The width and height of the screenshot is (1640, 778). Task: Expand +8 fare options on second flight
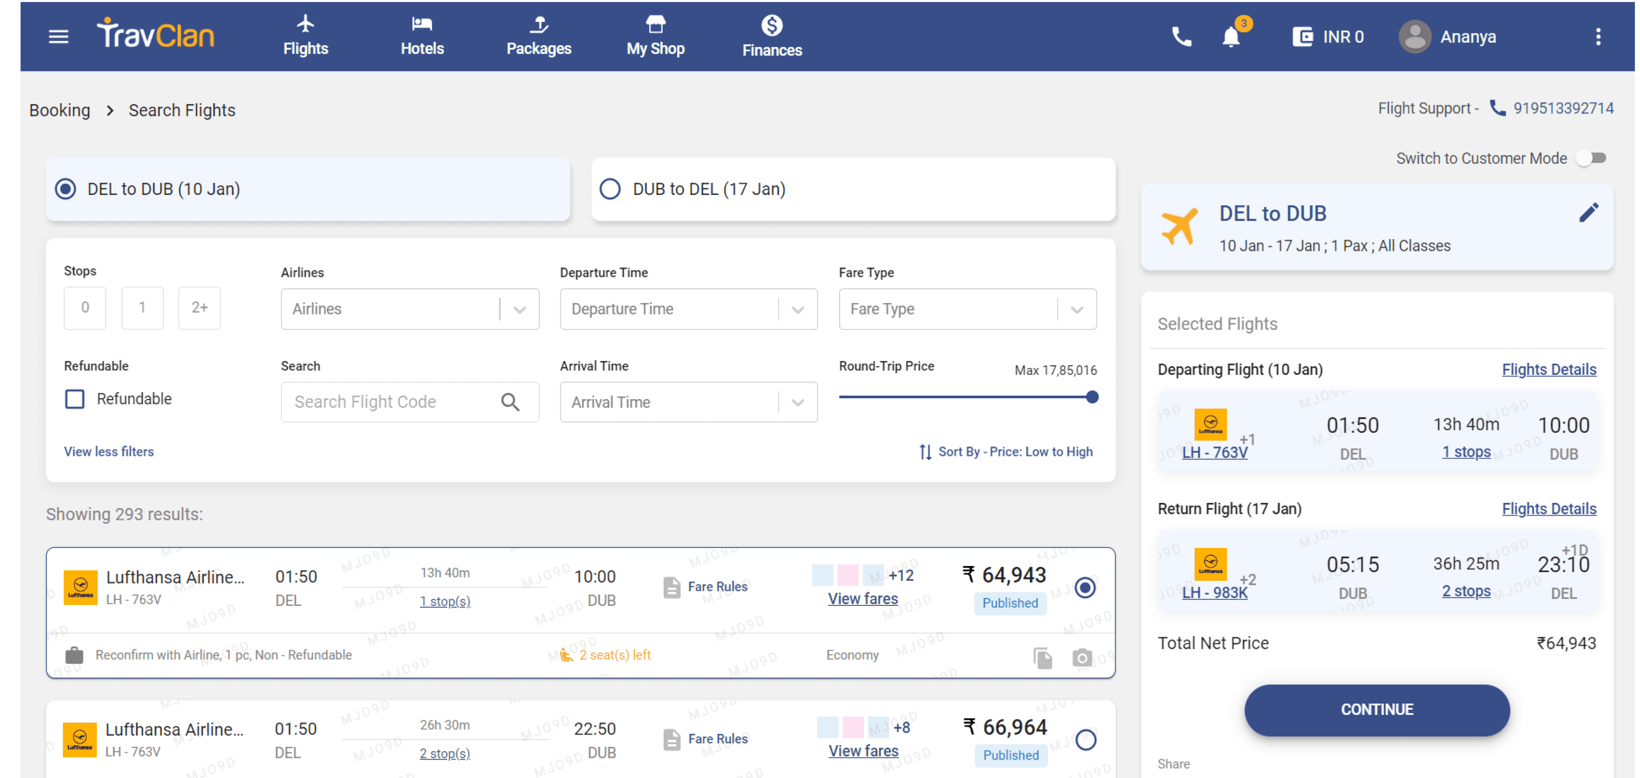pyautogui.click(x=901, y=727)
